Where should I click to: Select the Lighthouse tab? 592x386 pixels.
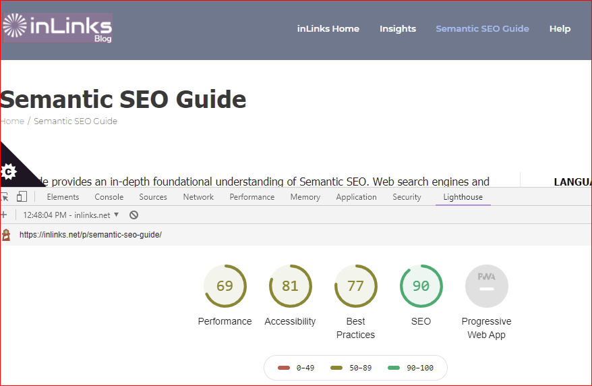click(463, 197)
